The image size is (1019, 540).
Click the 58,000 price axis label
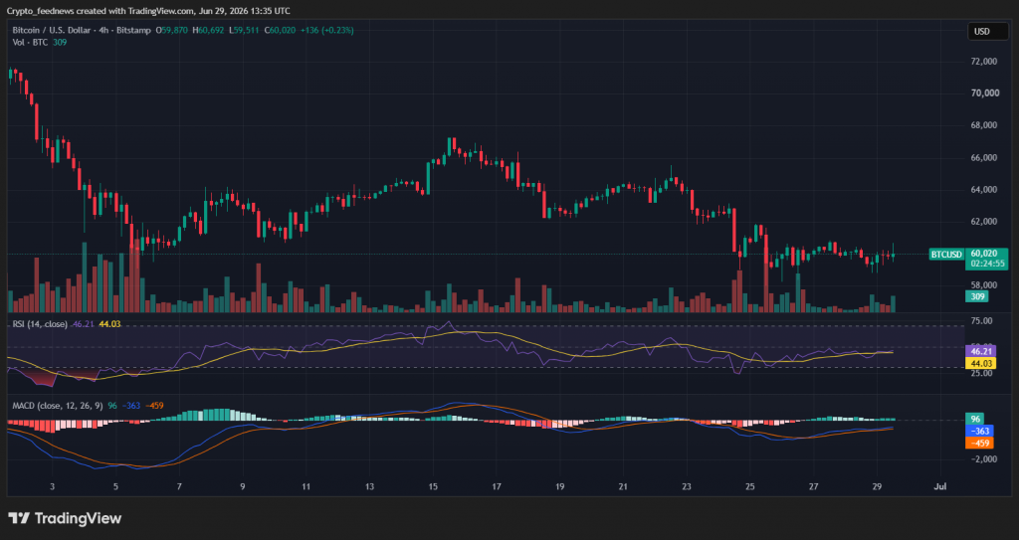[984, 284]
